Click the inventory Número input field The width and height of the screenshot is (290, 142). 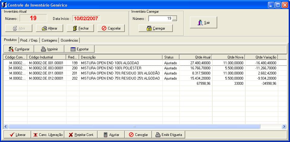[x=160, y=19]
